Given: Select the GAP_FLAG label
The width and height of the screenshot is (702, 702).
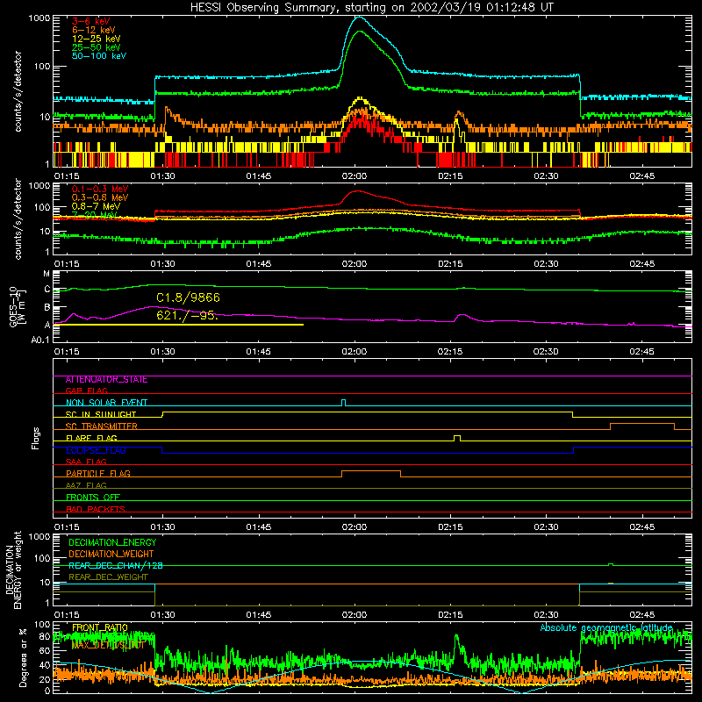Looking at the screenshot, I should coord(86,390).
